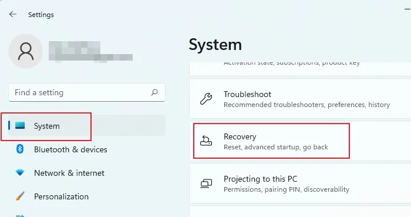The height and width of the screenshot is (217, 411).
Task: Open Personalization settings
Action: click(x=61, y=196)
